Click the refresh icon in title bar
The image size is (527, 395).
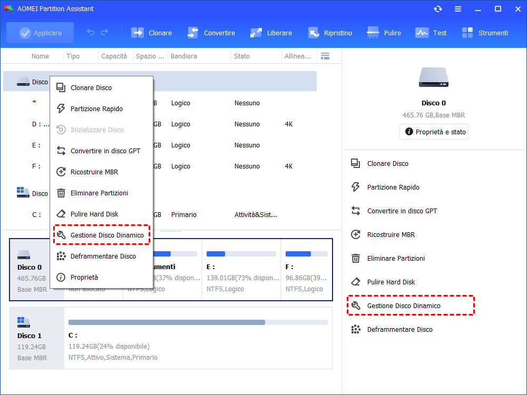point(437,9)
